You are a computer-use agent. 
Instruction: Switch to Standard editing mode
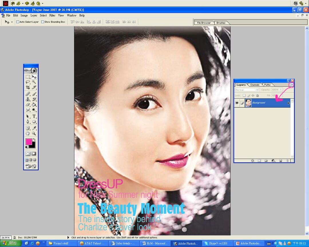(x=28, y=154)
